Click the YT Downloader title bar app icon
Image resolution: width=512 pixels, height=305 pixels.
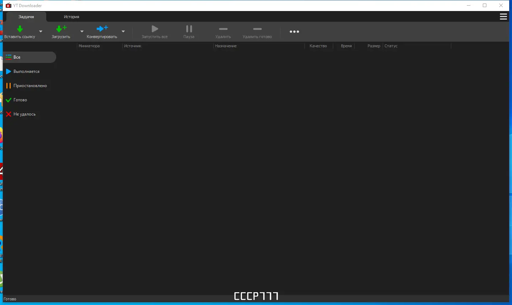pyautogui.click(x=9, y=5)
